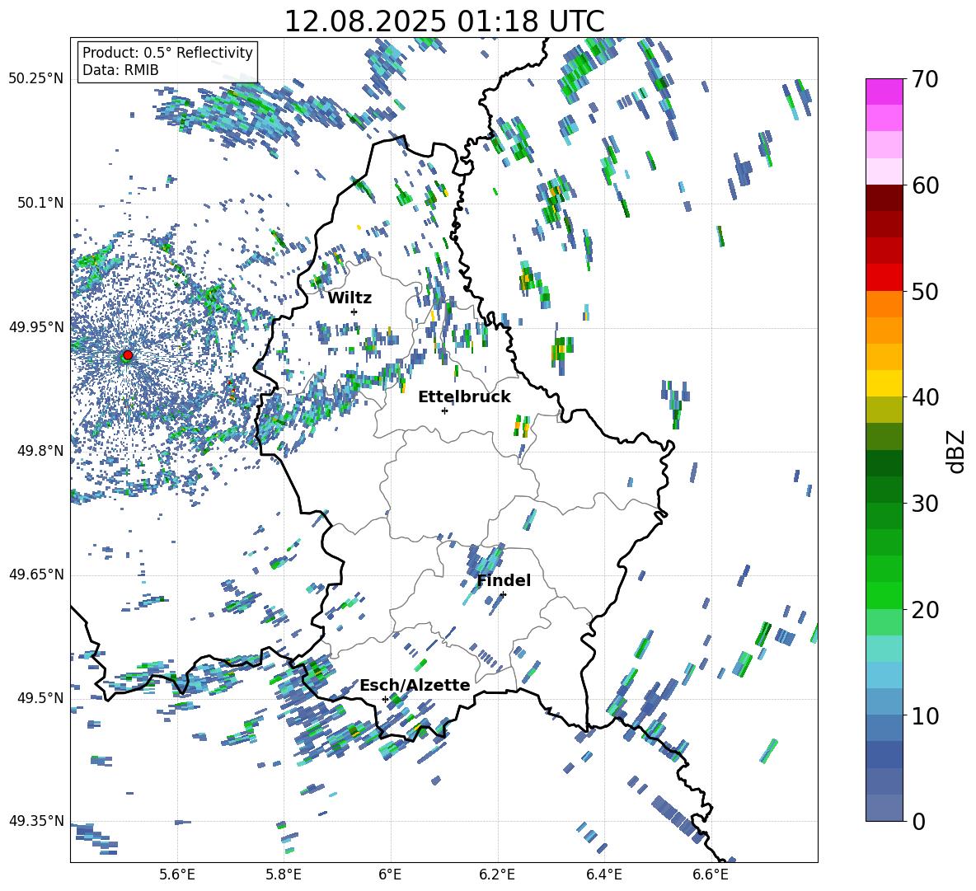Click the colorbar tick value 30
Screen dimensions: 976x891
(925, 504)
